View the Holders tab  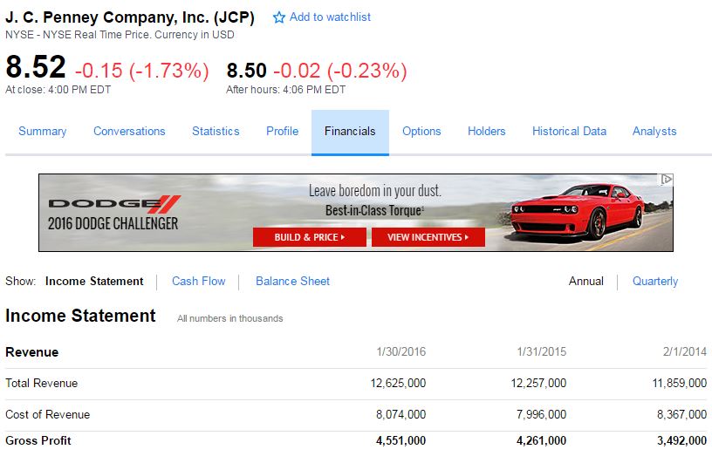point(486,131)
